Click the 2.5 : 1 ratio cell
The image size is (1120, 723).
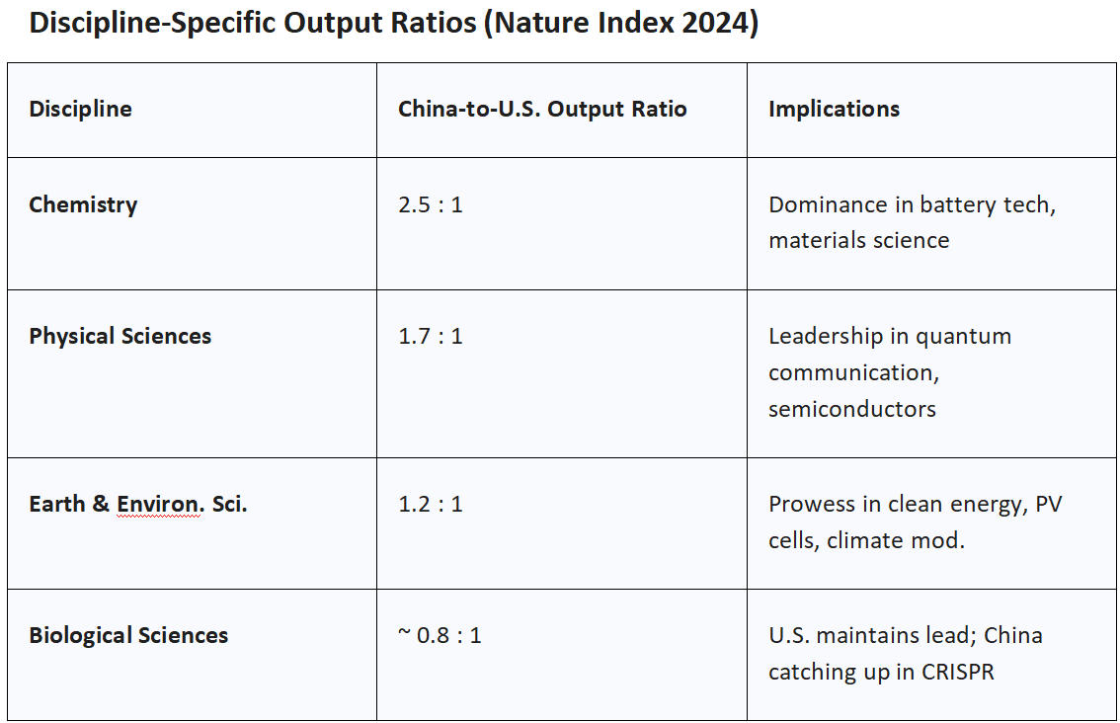[430, 205]
